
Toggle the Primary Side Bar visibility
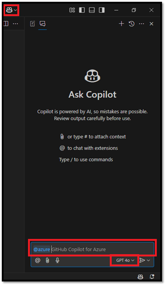pos(82,10)
